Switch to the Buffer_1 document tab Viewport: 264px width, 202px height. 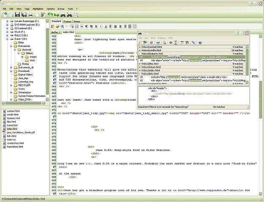click(x=56, y=32)
